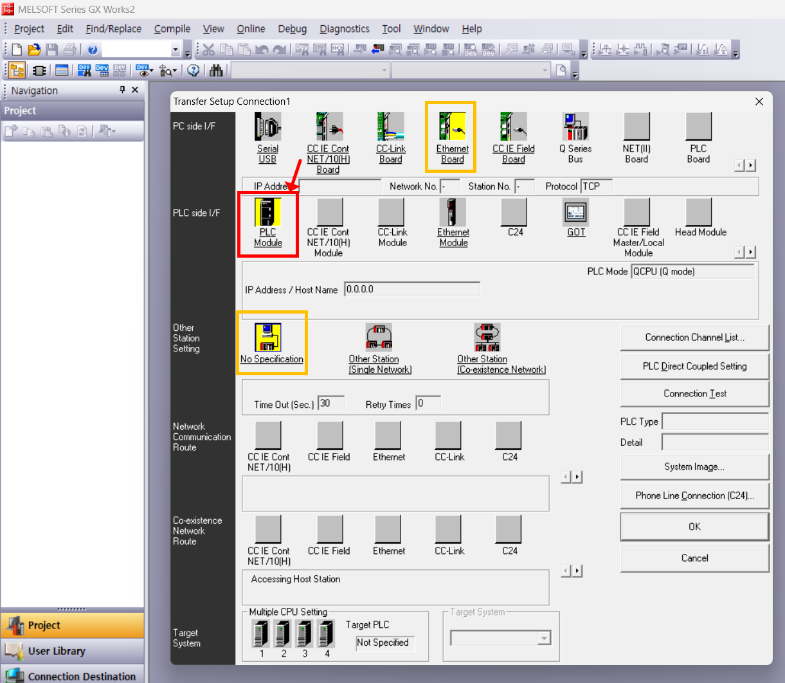Open the Project menu
The width and height of the screenshot is (785, 683).
(x=29, y=29)
